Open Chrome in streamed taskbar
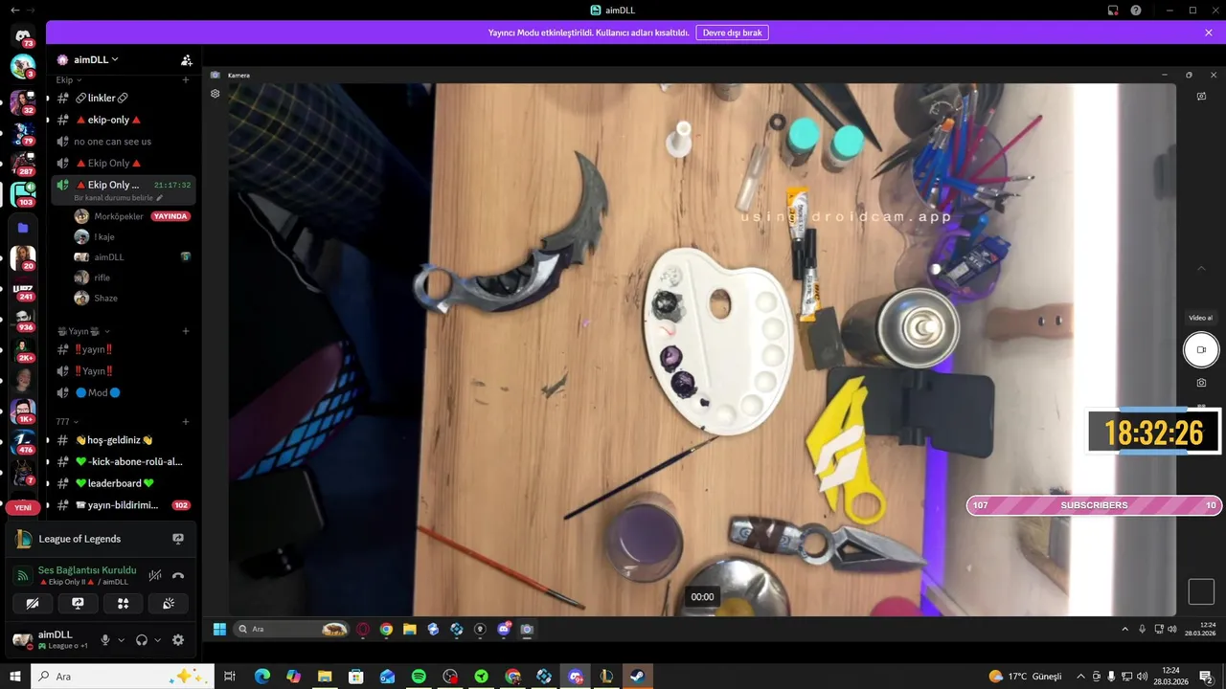Image resolution: width=1226 pixels, height=689 pixels. [x=386, y=629]
